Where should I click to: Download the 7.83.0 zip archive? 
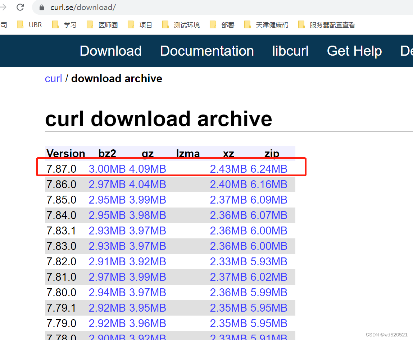click(x=269, y=246)
